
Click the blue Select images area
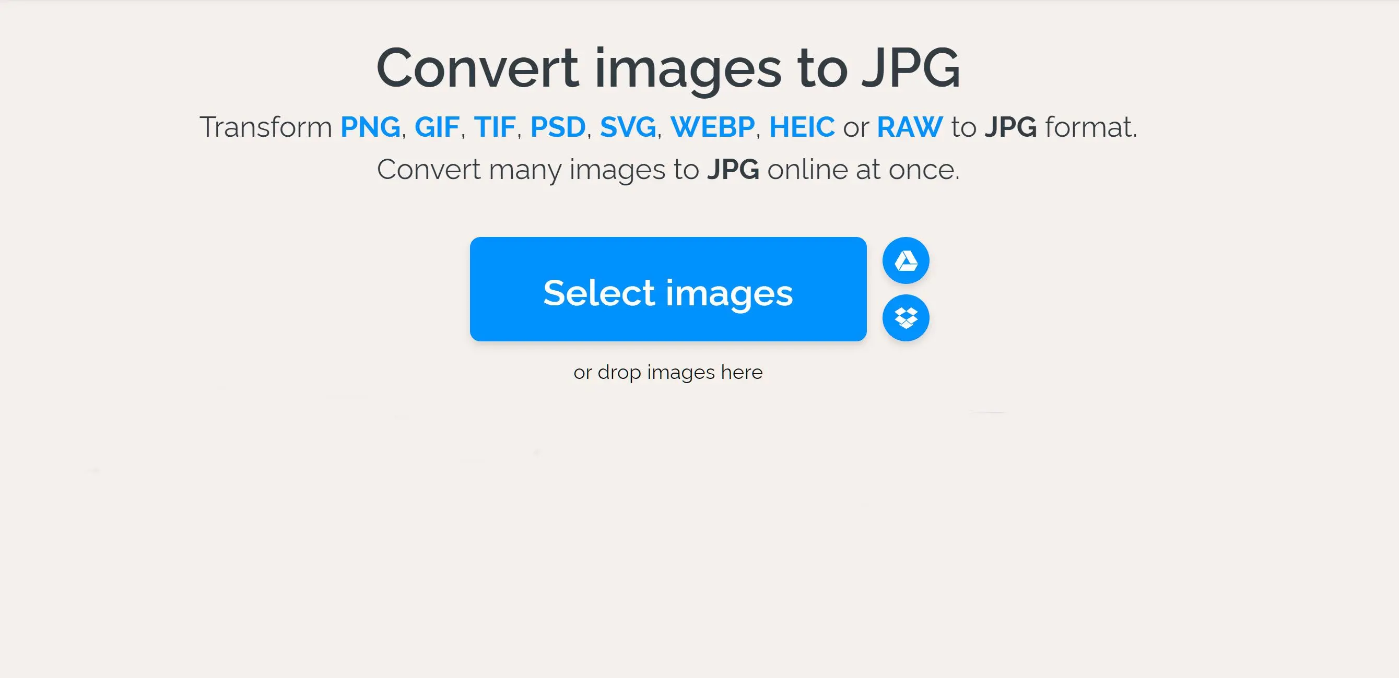coord(668,289)
